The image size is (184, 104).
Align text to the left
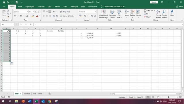coord(44,16)
